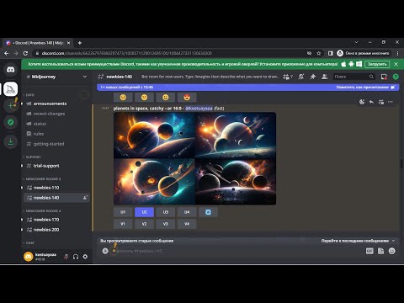Open the newbies-110 channel
Viewport: 404px width, 303px height.
click(x=56, y=188)
